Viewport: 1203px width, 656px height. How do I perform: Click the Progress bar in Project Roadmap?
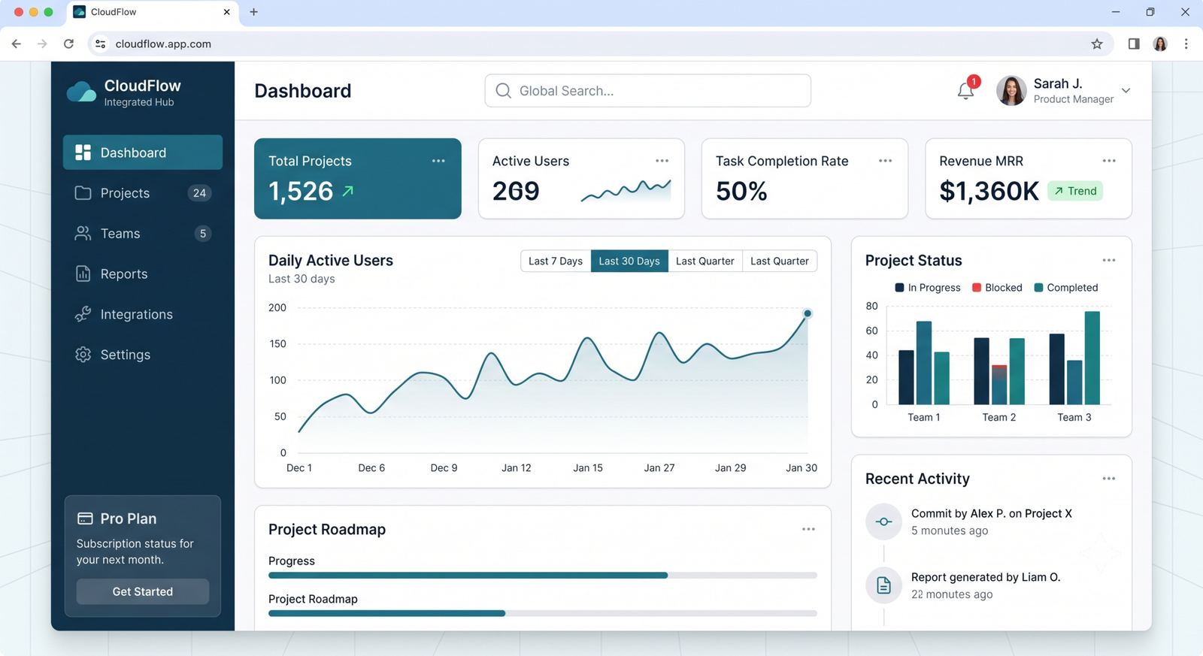543,575
